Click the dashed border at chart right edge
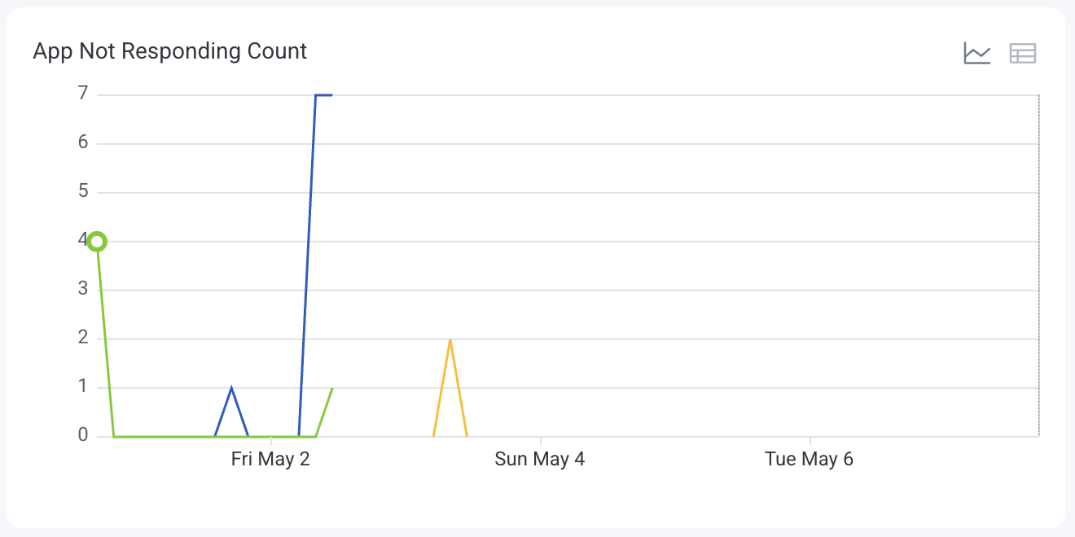Viewport: 1075px width, 537px height. coord(1041,264)
